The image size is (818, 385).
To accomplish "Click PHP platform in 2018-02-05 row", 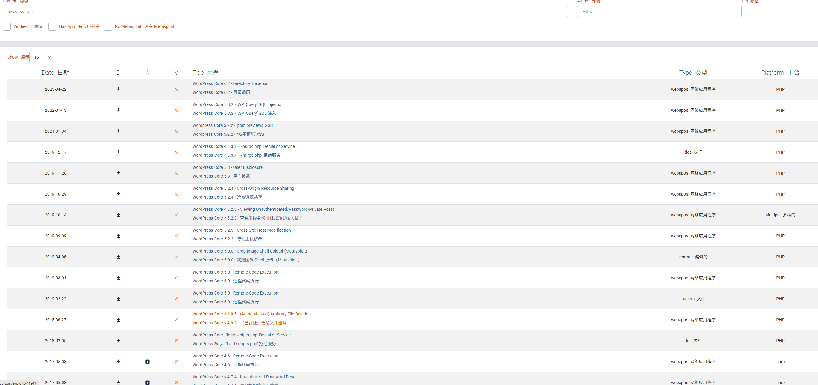I will pos(780,341).
